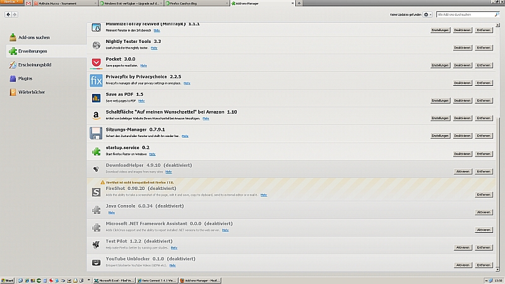
Task: Open Mehr link for FireShot
Action: point(264,195)
